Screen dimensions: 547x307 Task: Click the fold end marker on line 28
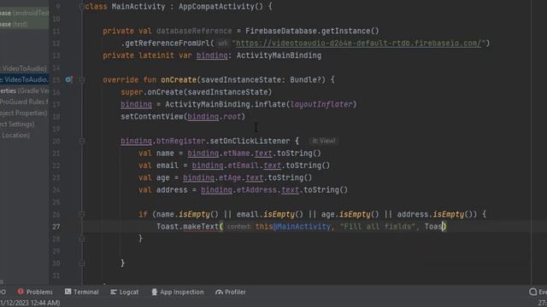coord(82,239)
